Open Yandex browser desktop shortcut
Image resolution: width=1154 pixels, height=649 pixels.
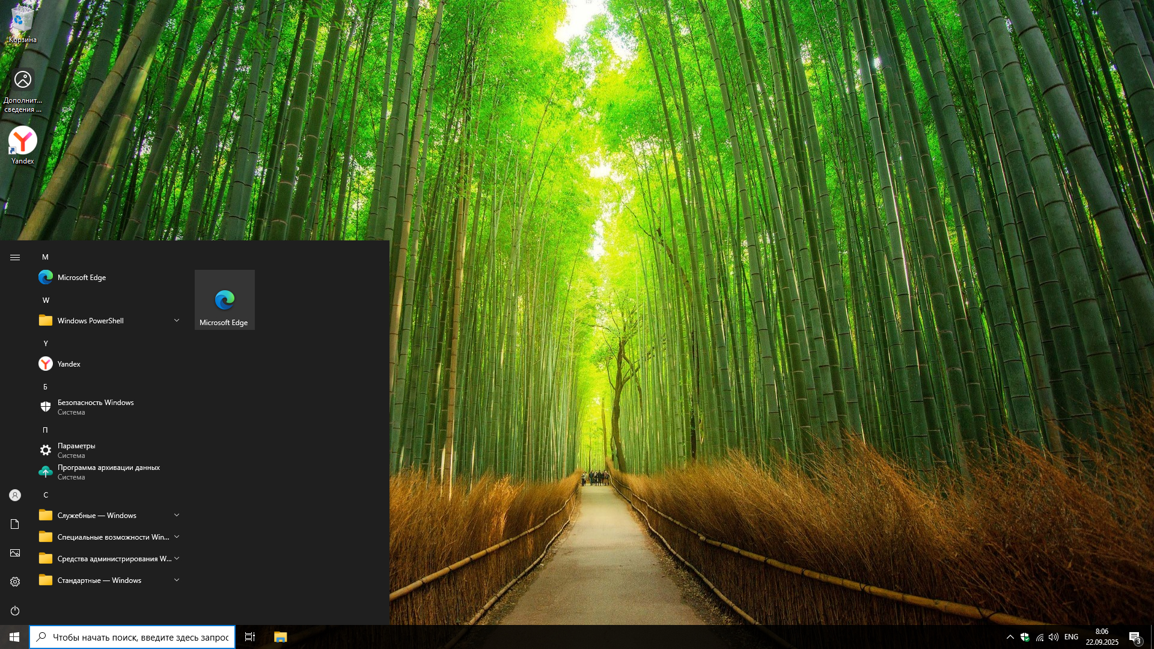click(x=22, y=144)
